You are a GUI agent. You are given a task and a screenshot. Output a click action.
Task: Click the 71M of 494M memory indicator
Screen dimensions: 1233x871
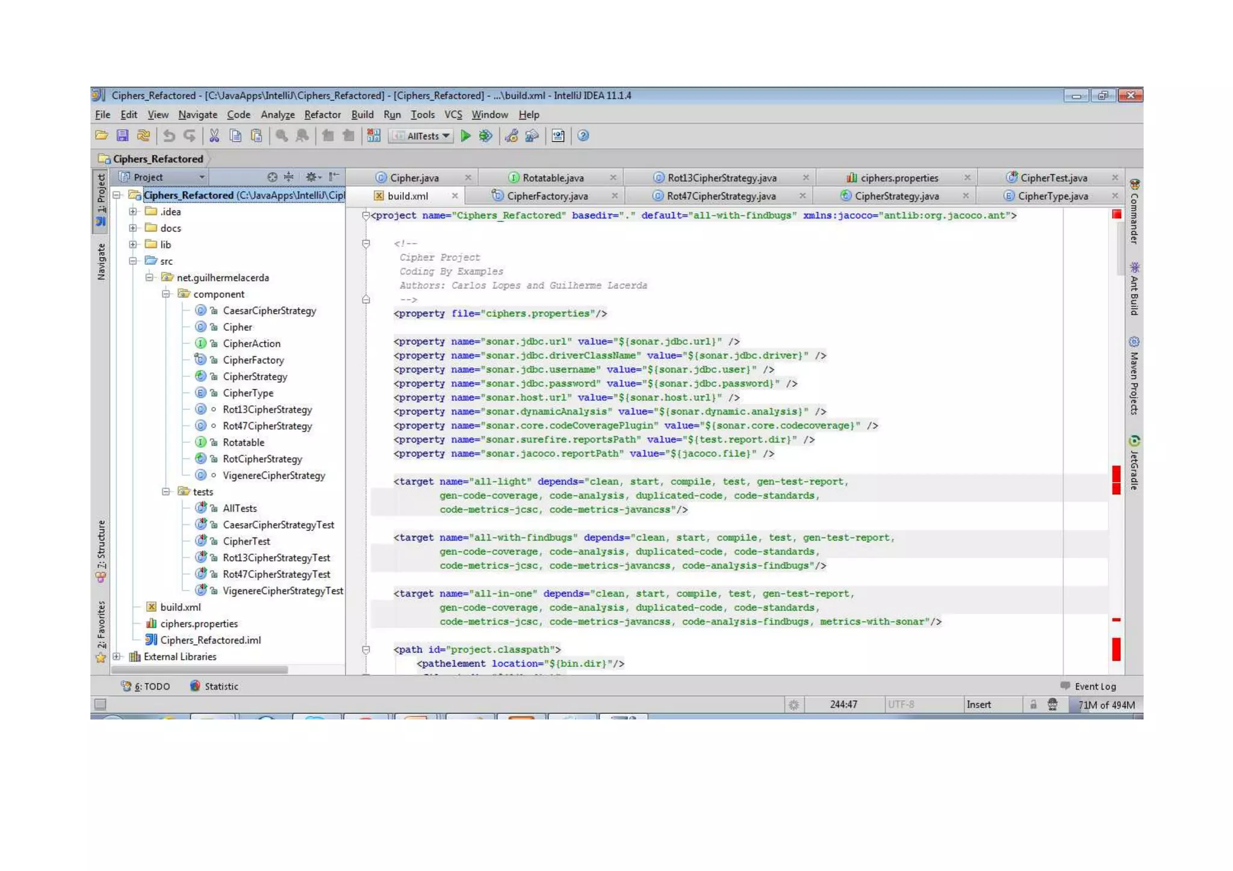(1105, 705)
